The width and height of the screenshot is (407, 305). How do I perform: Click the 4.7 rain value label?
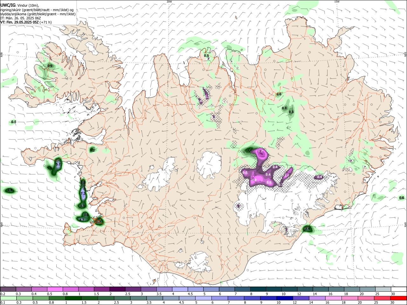point(82,220)
